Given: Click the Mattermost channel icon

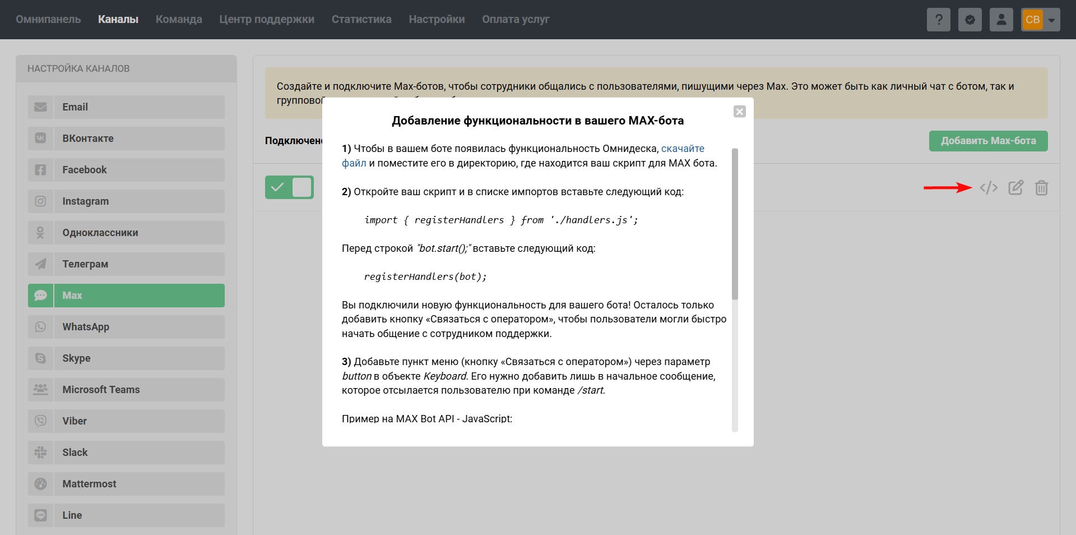Looking at the screenshot, I should [41, 484].
